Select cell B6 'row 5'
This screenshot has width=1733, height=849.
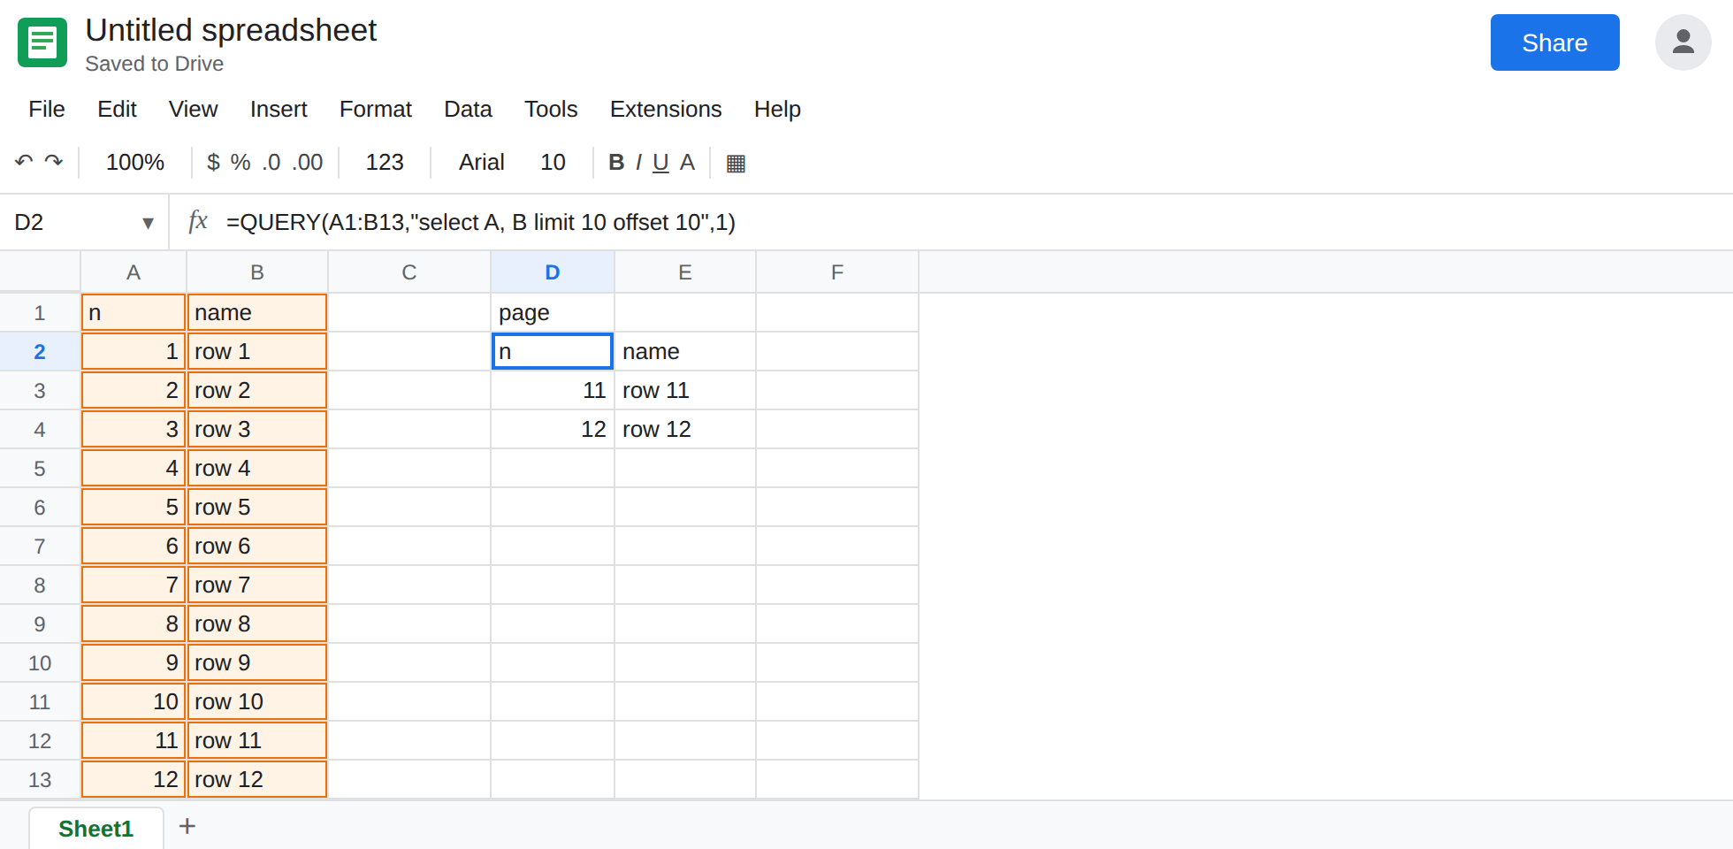tap(257, 508)
